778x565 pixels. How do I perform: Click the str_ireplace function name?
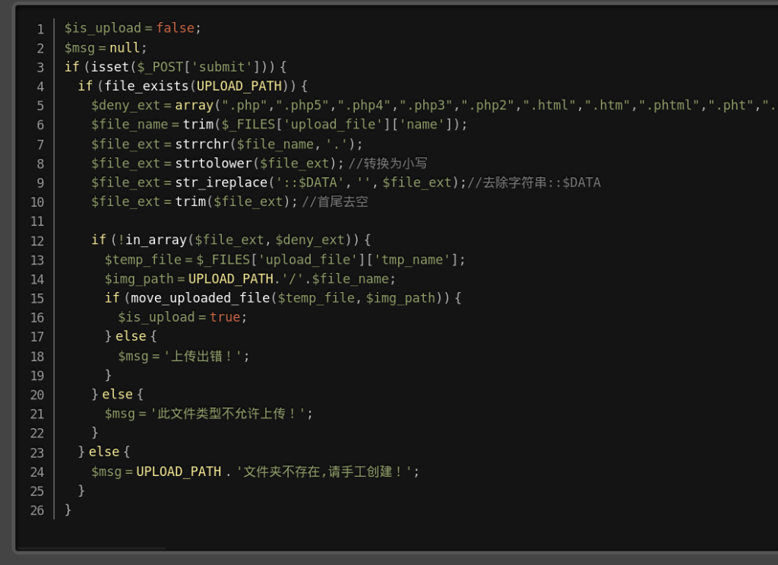click(x=221, y=183)
